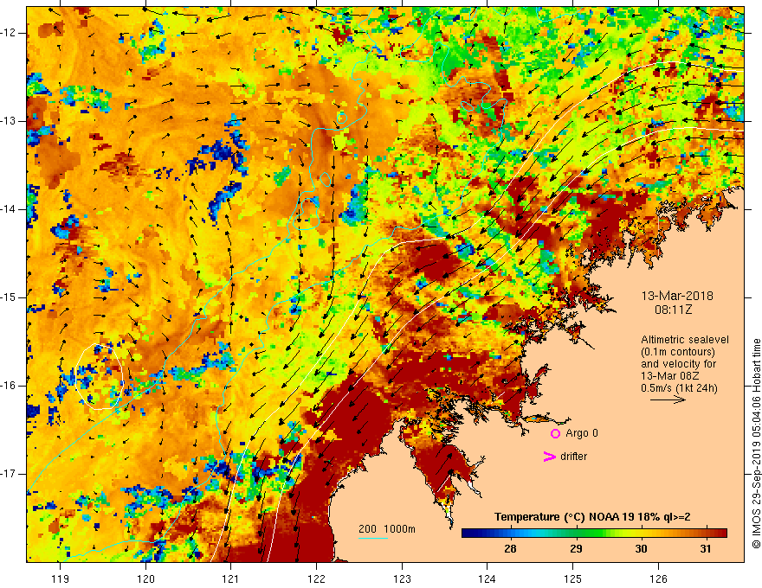Click the '30' color bar tick label

tap(641, 549)
